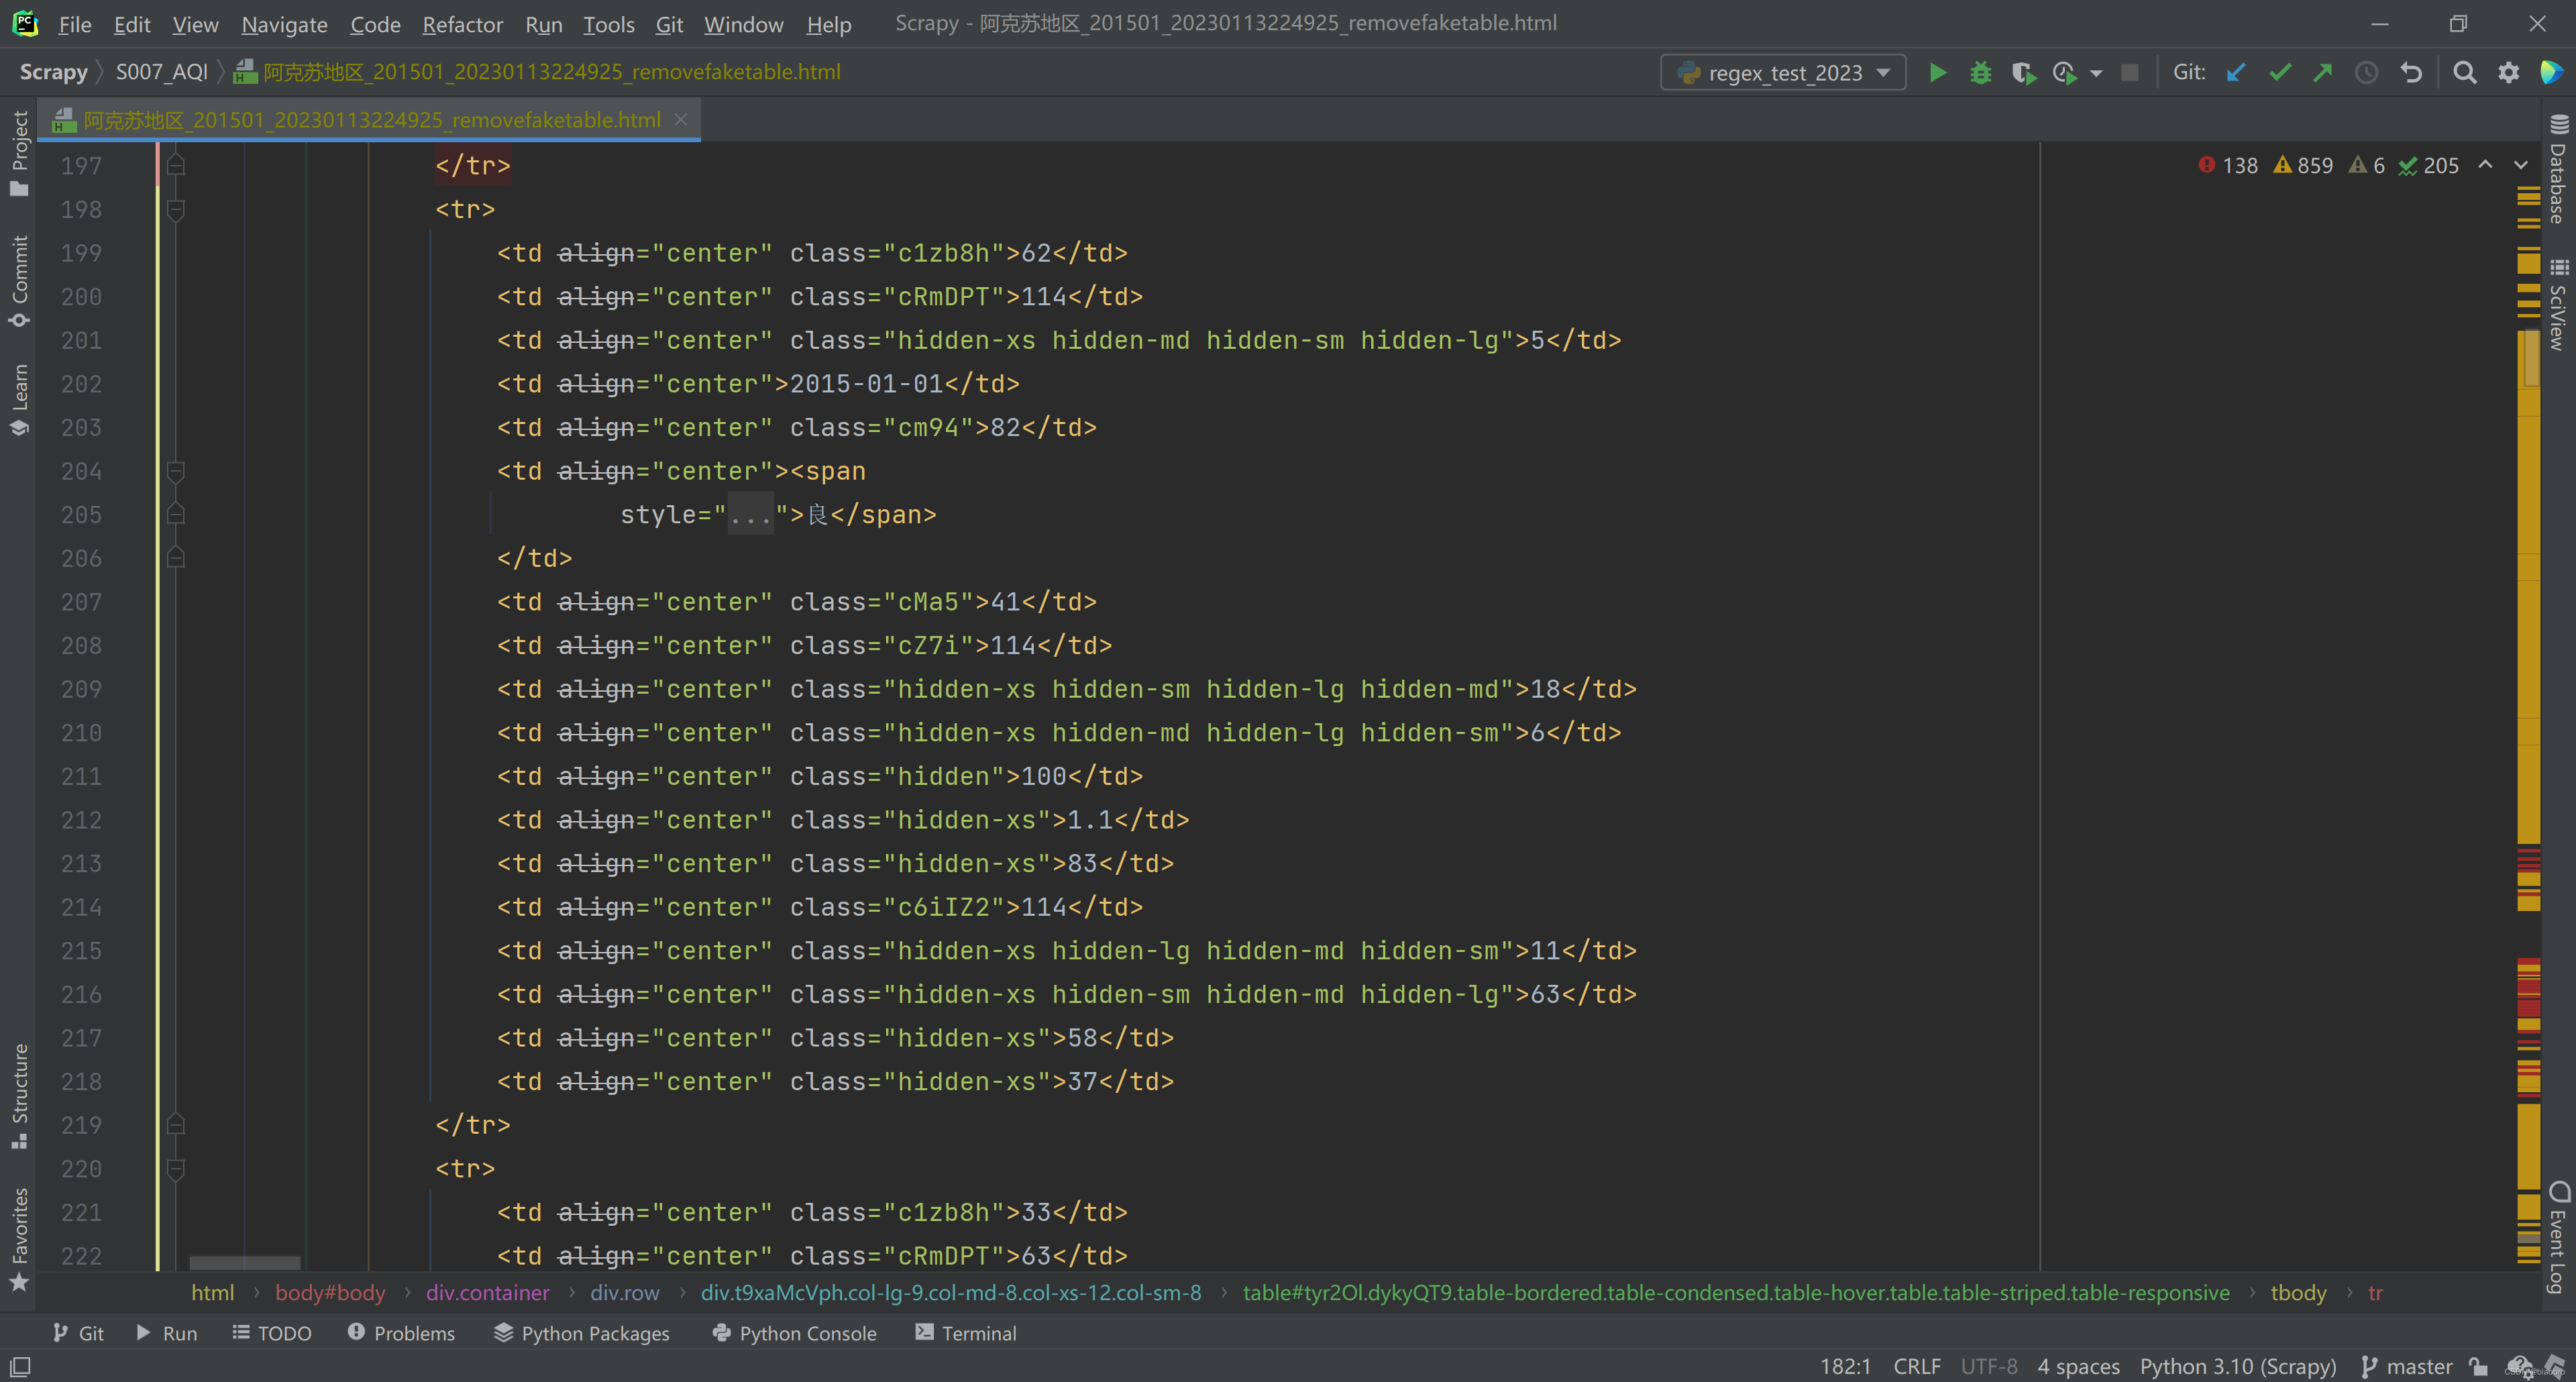
Task: Click Git commit checkmark icon
Action: point(2280,72)
